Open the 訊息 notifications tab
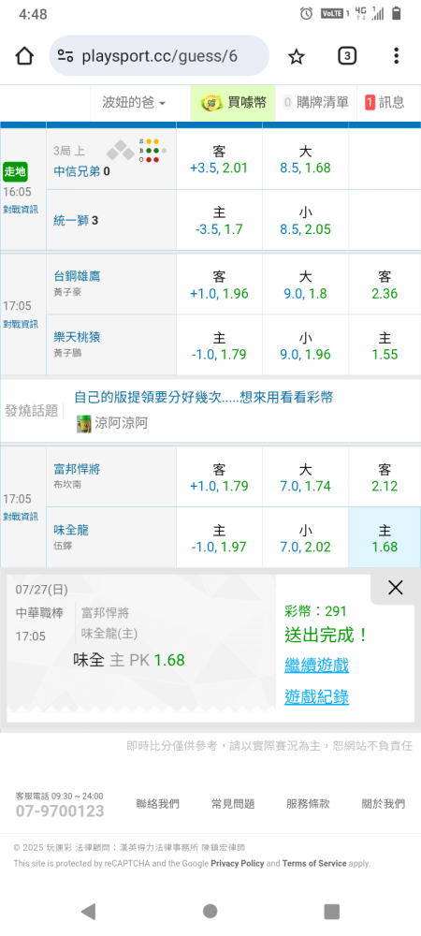The height and width of the screenshot is (936, 421). point(385,103)
